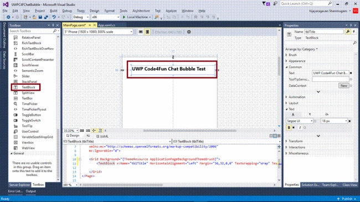Switch to the XAML view tab
This screenshot has width=360, height=202.
coord(102,136)
